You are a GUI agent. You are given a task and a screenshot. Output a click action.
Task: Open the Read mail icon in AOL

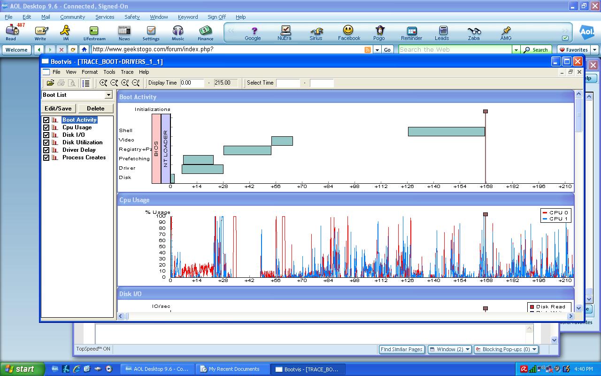tap(12, 32)
